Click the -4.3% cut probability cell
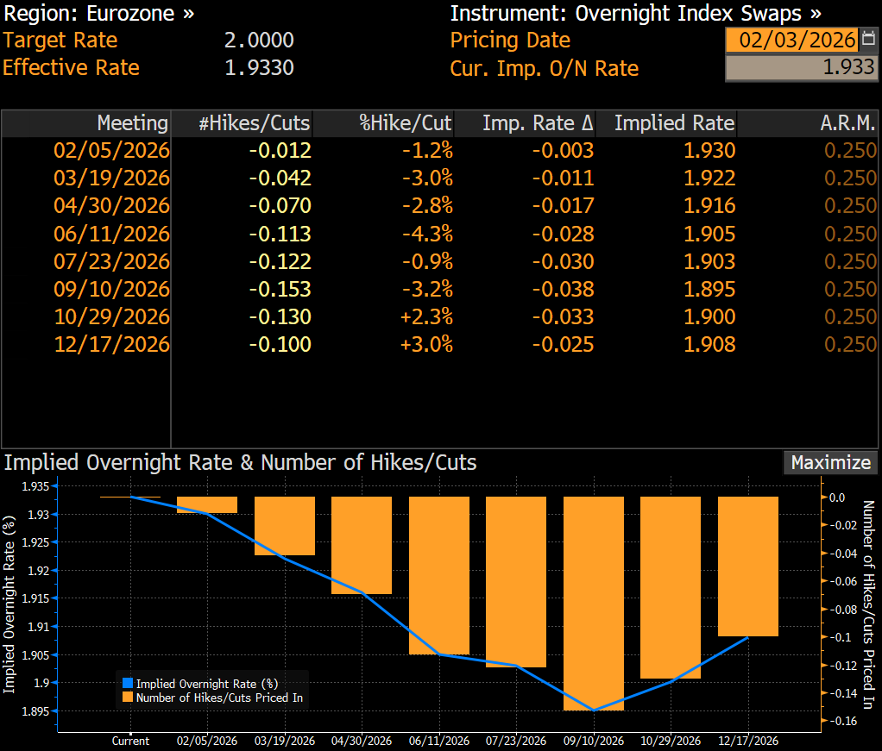882x751 pixels. (x=427, y=234)
